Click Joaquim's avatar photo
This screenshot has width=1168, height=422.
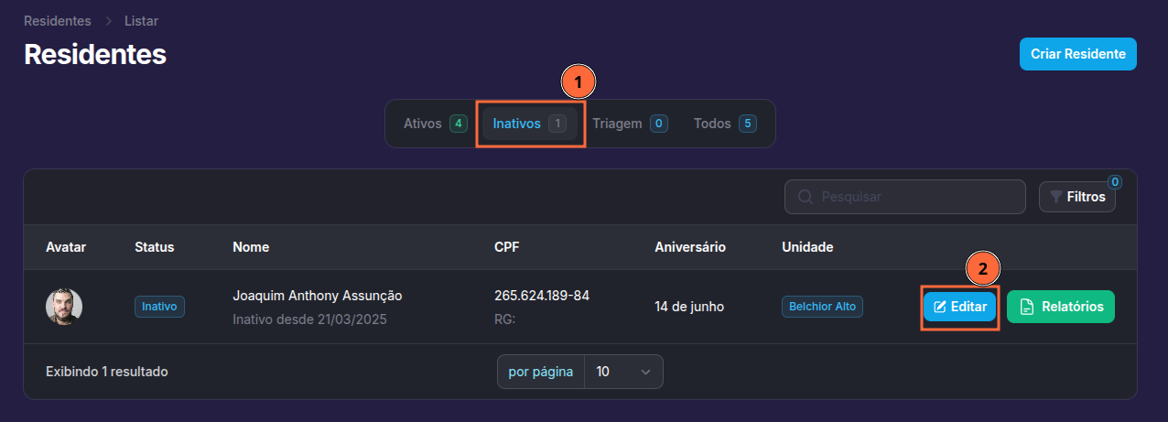pyautogui.click(x=64, y=307)
